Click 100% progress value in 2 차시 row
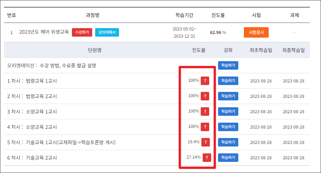321x173 pixels. [x=194, y=96]
